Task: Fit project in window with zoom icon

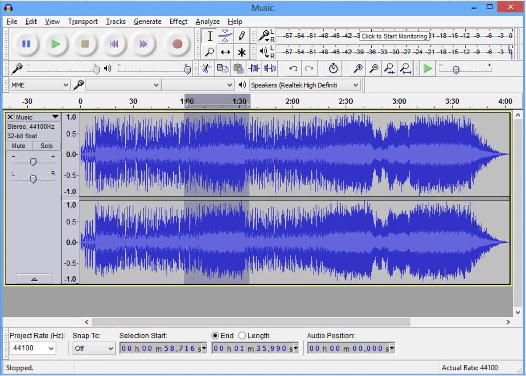Action: [x=404, y=68]
